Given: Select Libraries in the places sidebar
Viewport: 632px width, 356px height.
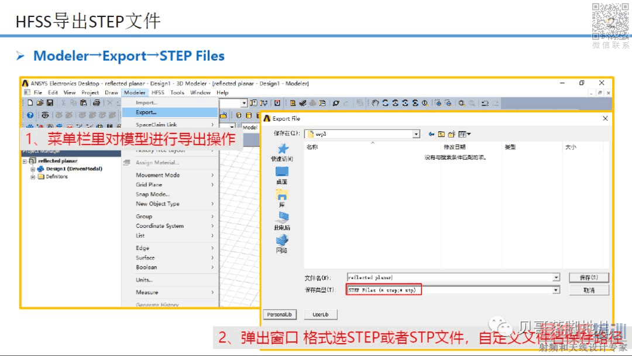Looking at the screenshot, I should (x=281, y=198).
